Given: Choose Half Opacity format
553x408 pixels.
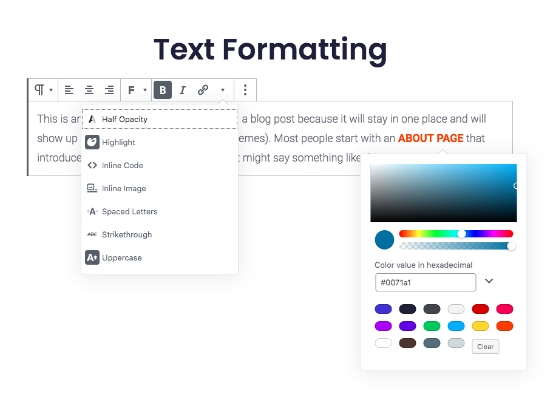Looking at the screenshot, I should tap(160, 119).
